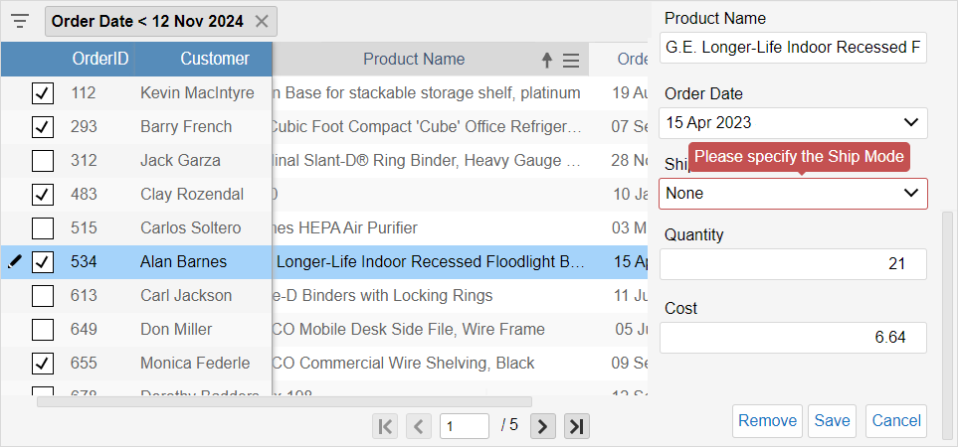The image size is (958, 447).
Task: Toggle the checkbox for Carl Jackson order 613
Action: coord(43,296)
